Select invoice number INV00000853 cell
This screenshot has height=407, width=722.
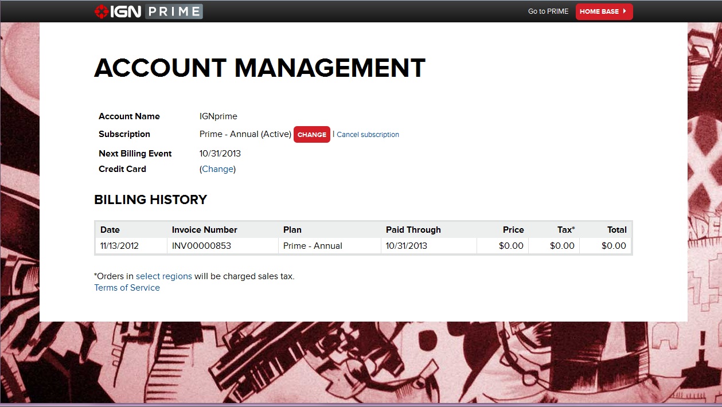click(x=223, y=246)
